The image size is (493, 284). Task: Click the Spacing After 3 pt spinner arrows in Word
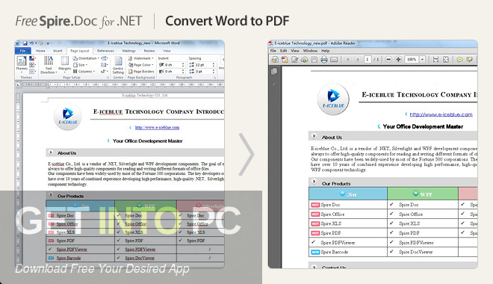[x=214, y=72]
